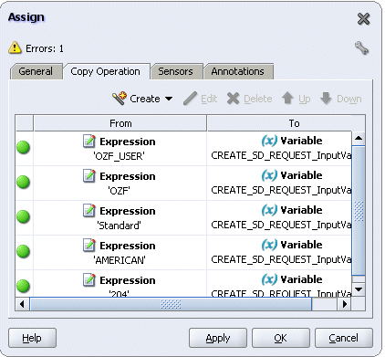The image size is (385, 357).
Task: Click the Help button
Action: [x=32, y=338]
